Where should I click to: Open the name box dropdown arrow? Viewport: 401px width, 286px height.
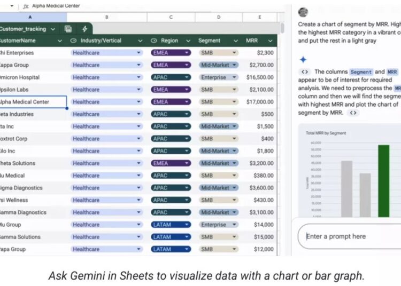(x=12, y=6)
